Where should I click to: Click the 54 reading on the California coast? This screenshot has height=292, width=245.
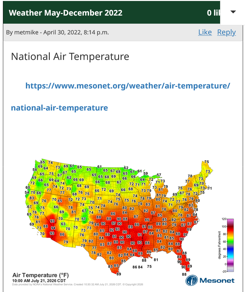point(27,193)
